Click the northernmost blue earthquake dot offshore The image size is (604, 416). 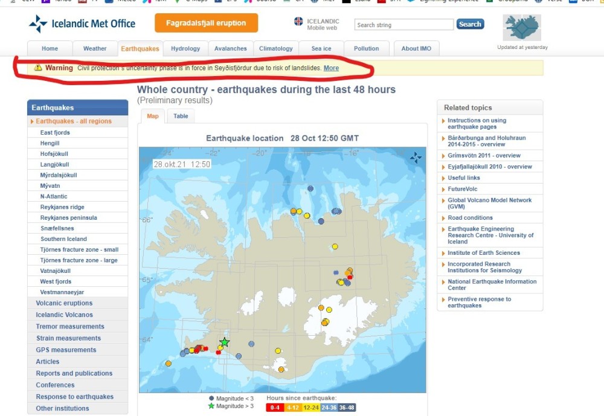310,188
